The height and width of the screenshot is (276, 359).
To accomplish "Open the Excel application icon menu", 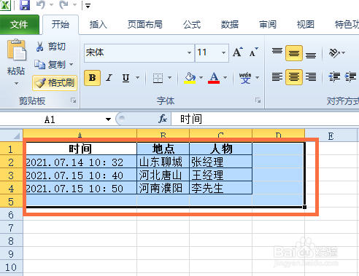I will click(x=5, y=5).
